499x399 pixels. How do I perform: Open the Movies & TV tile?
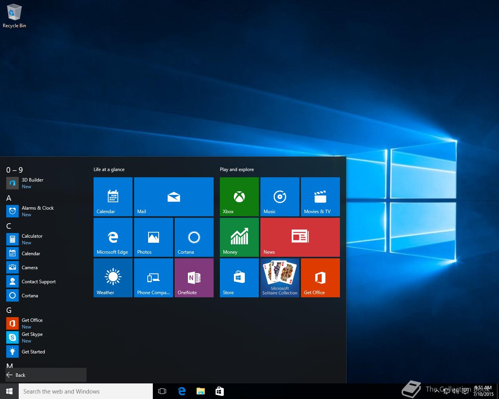click(x=320, y=197)
